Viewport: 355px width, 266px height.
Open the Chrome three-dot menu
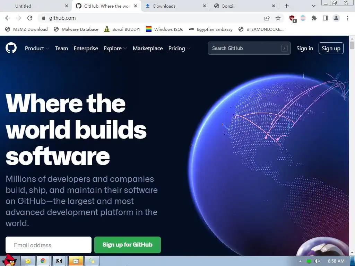347,18
